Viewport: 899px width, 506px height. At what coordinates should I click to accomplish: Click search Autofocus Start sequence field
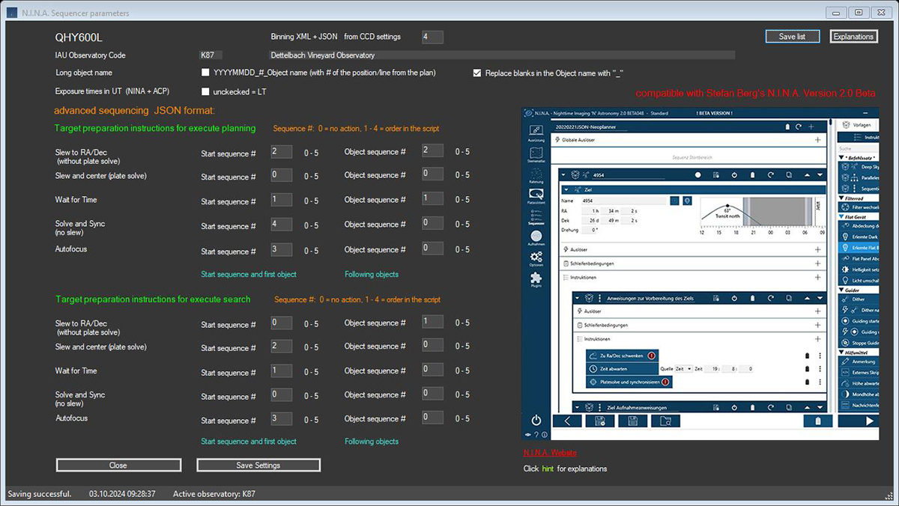point(282,419)
